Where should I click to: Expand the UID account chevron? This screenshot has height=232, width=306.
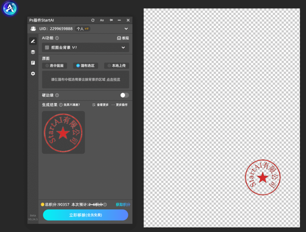126,29
